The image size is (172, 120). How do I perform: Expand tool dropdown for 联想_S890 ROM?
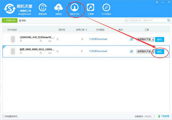[145, 51]
